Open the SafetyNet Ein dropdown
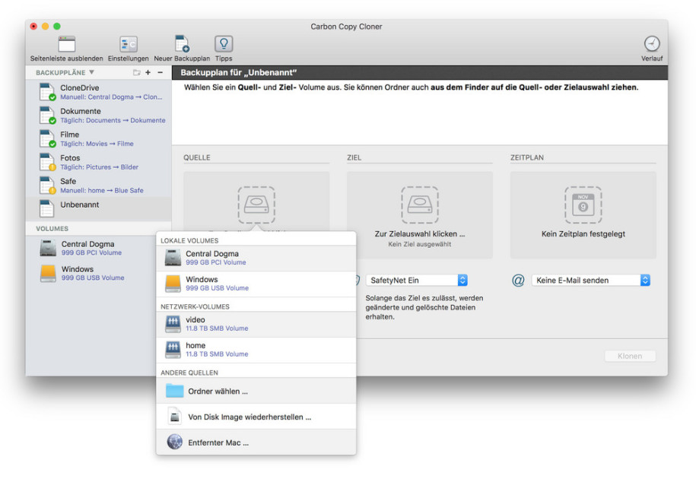The image size is (696, 479). click(x=416, y=281)
